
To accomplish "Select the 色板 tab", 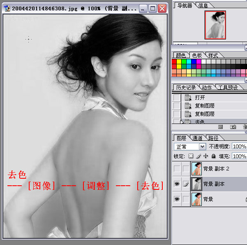I will [x=197, y=55].
